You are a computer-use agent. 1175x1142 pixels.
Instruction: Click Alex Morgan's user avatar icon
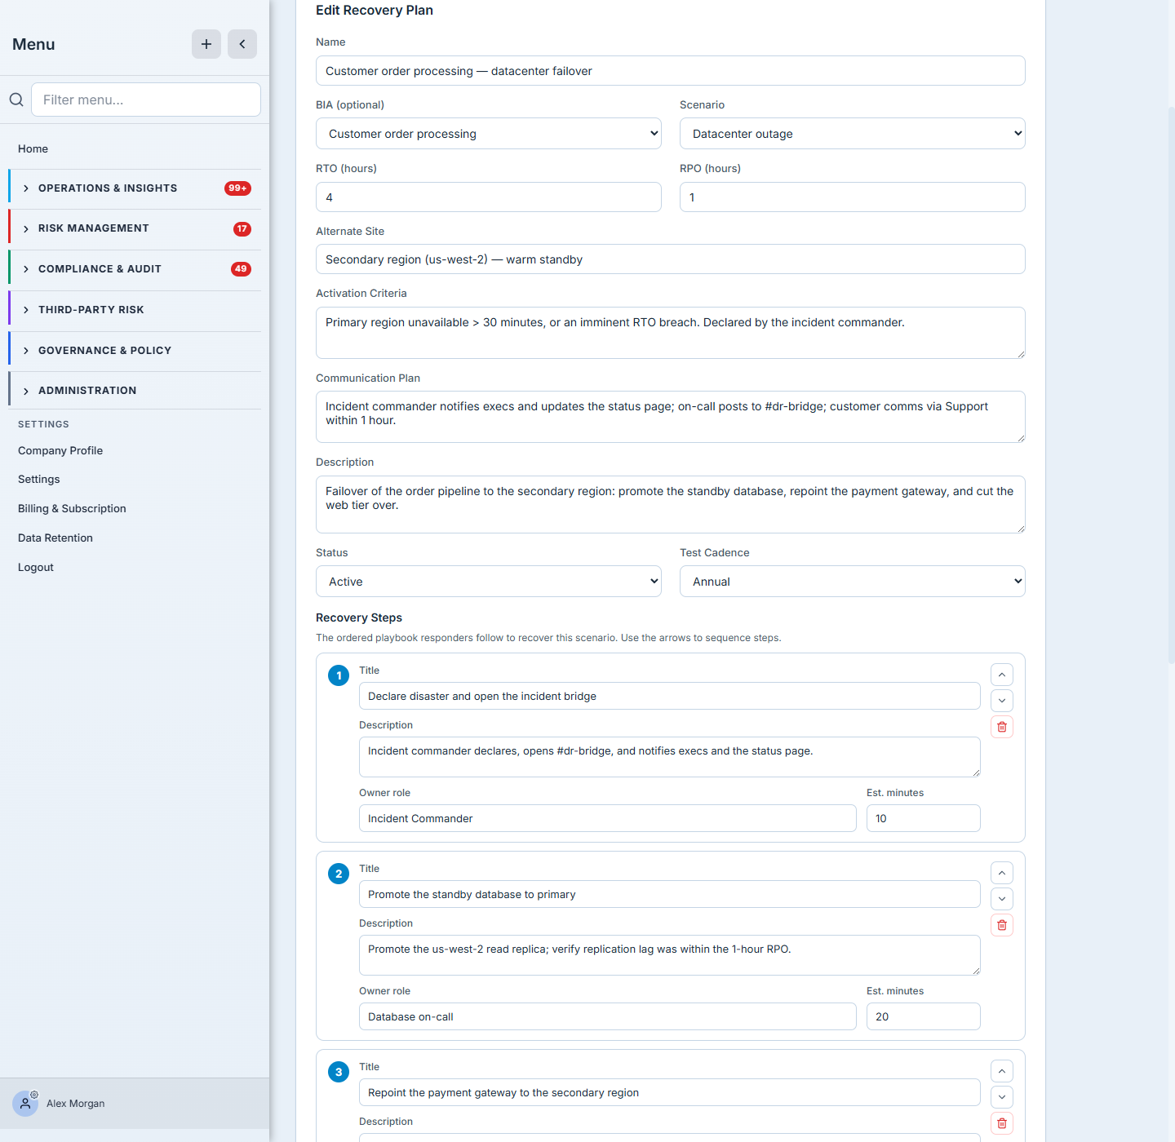[x=25, y=1104]
